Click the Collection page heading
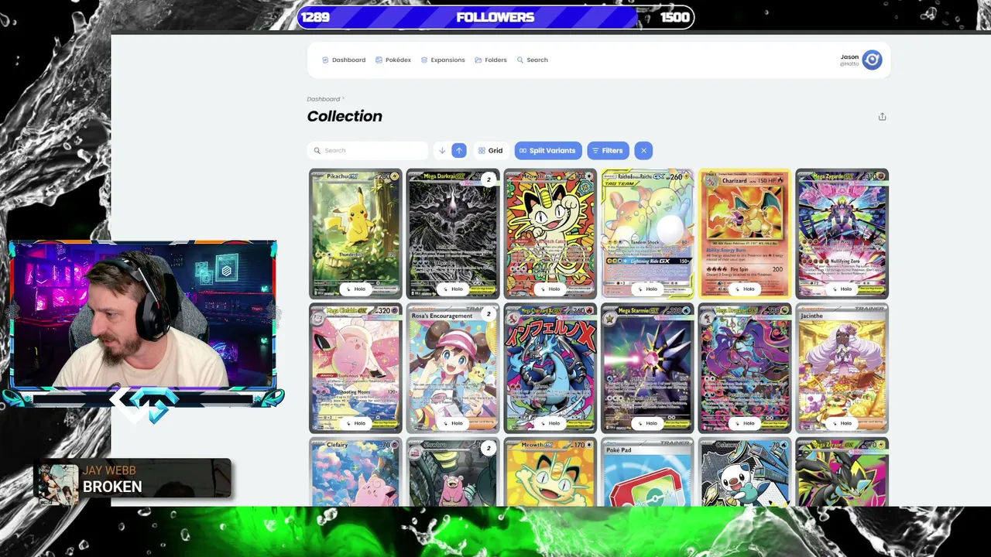The width and height of the screenshot is (991, 557). coord(345,116)
